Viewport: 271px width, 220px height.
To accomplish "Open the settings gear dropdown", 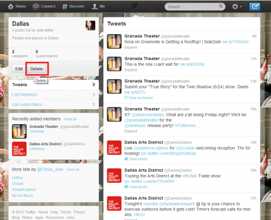I will (x=237, y=7).
